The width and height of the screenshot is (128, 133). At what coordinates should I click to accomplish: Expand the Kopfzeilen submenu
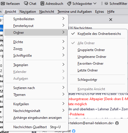(36, 104)
